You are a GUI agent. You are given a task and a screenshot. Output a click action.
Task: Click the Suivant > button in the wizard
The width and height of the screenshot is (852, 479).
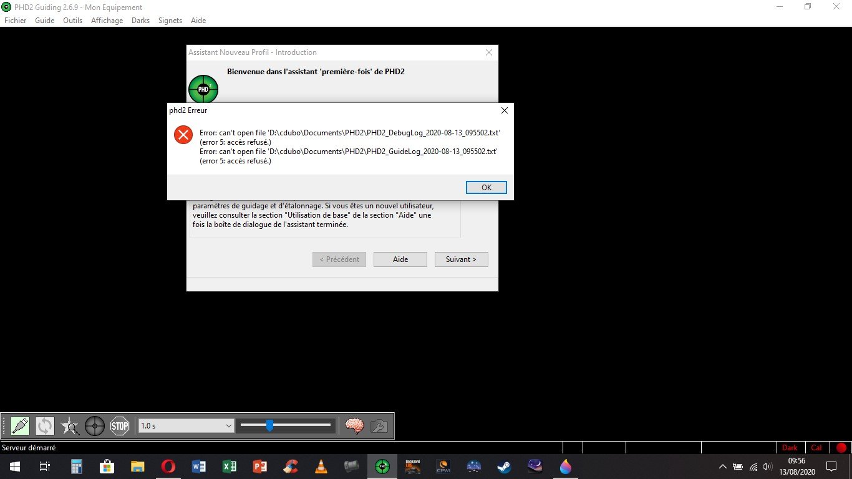461,259
